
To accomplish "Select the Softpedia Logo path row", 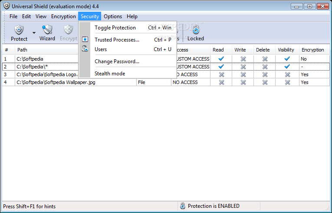I will [x=47, y=74].
